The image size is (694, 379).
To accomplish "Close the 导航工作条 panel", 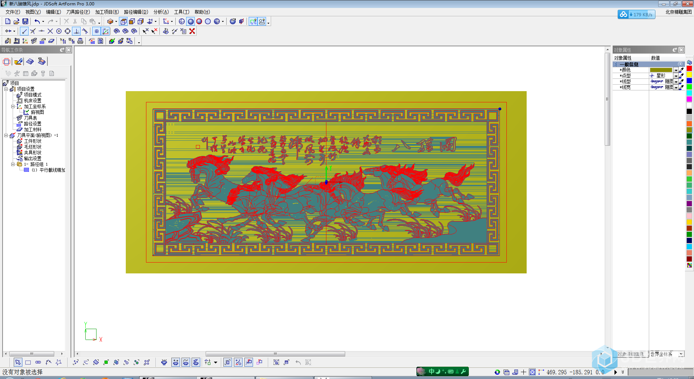I will (x=68, y=50).
